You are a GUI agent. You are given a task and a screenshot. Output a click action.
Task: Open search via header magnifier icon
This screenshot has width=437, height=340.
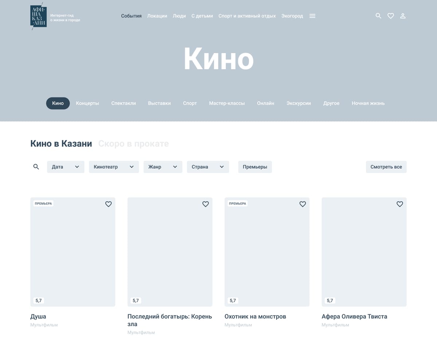pyautogui.click(x=378, y=16)
